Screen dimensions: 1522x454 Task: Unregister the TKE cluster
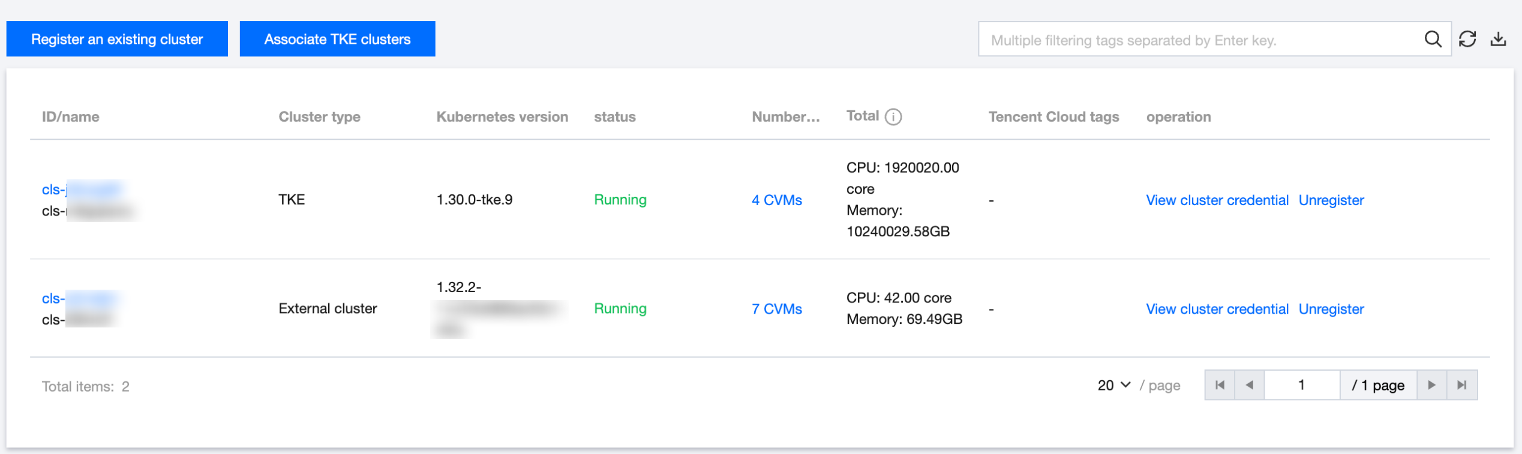click(1331, 200)
